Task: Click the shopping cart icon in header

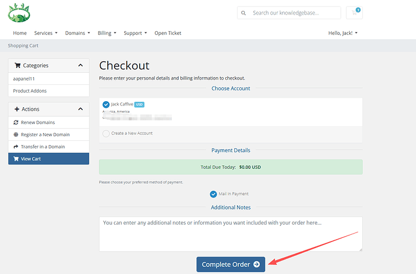Action: [355, 13]
